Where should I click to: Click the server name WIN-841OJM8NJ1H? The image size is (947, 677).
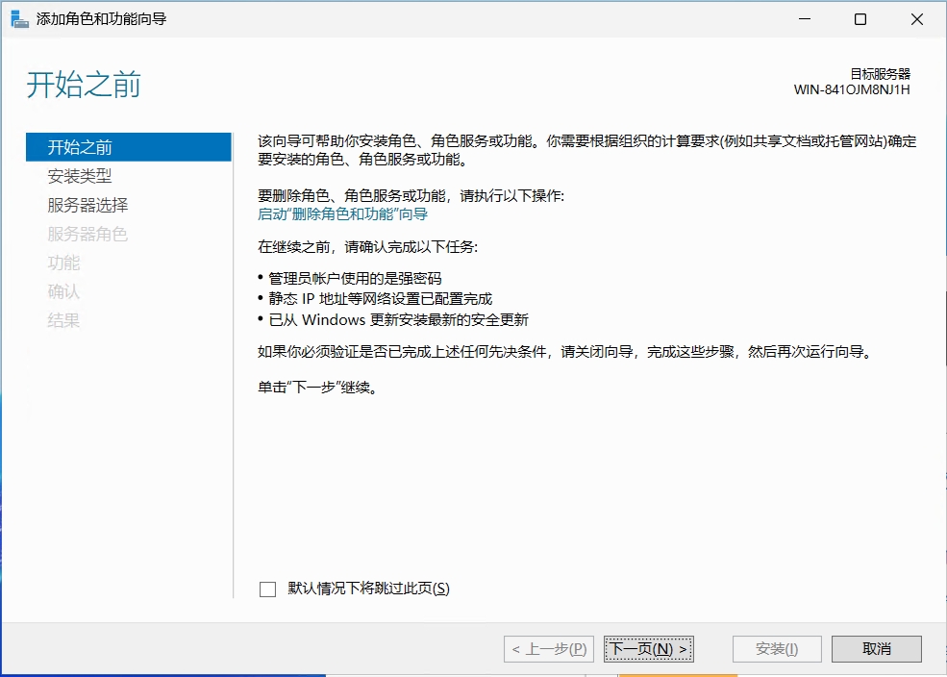click(852, 90)
